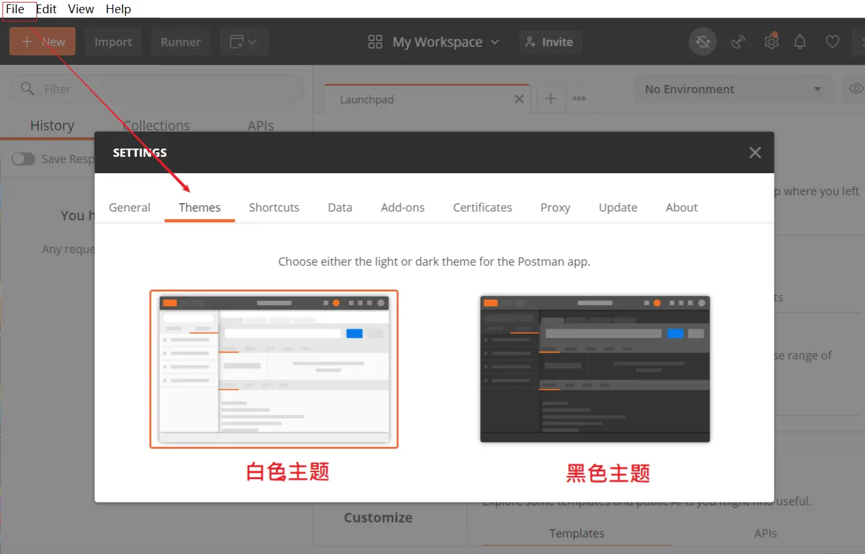Viewport: 865px width, 554px height.
Task: Enable the Save Responses toggle
Action: click(23, 159)
